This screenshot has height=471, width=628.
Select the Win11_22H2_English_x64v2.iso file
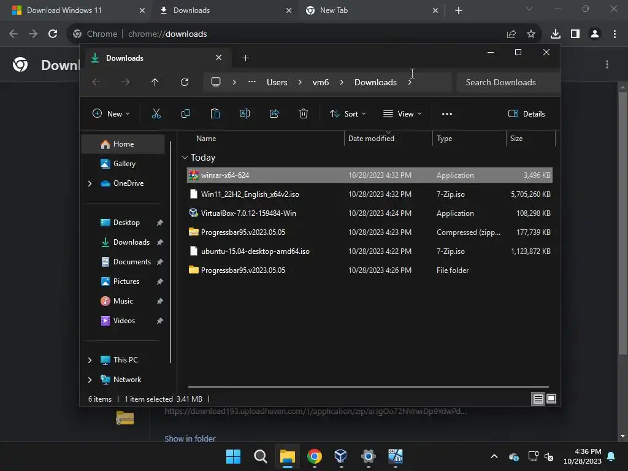click(370, 194)
